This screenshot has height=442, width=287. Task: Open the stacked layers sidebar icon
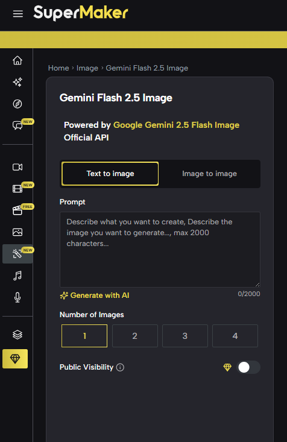pyautogui.click(x=17, y=335)
